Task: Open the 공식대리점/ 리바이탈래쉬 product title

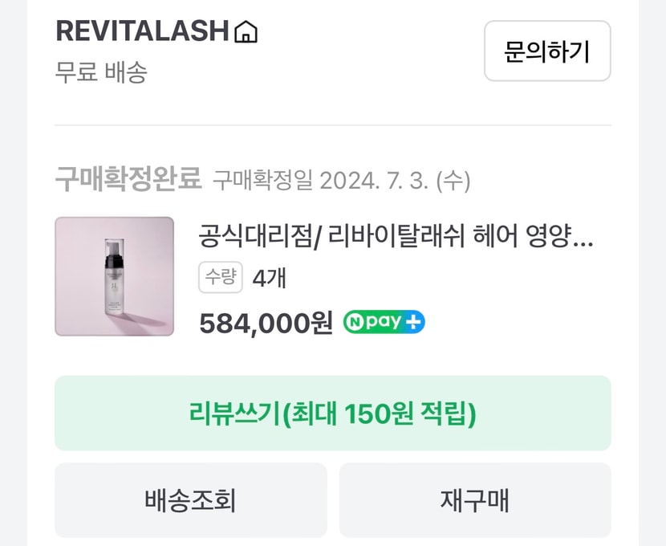Action: (x=385, y=237)
